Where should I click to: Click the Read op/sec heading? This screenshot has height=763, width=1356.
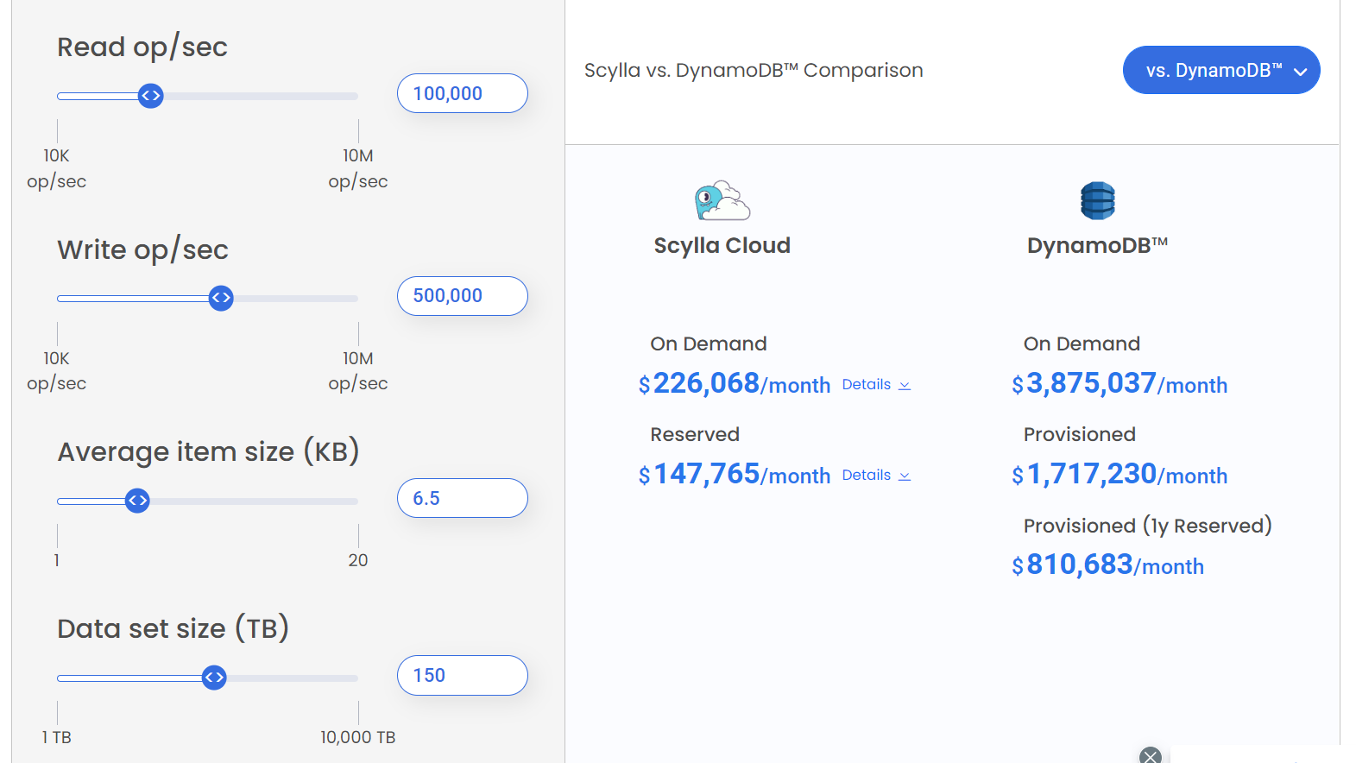pos(142,47)
